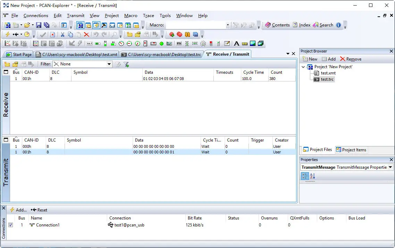395x248 pixels.
Task: Insert the text label A icon
Action: (x=236, y=43)
